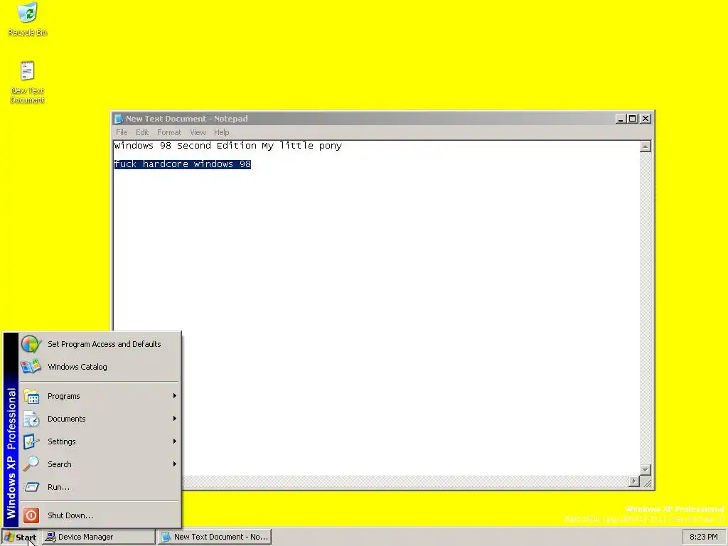728x546 pixels.
Task: Click the Notepad icon in the title bar
Action: (119, 119)
